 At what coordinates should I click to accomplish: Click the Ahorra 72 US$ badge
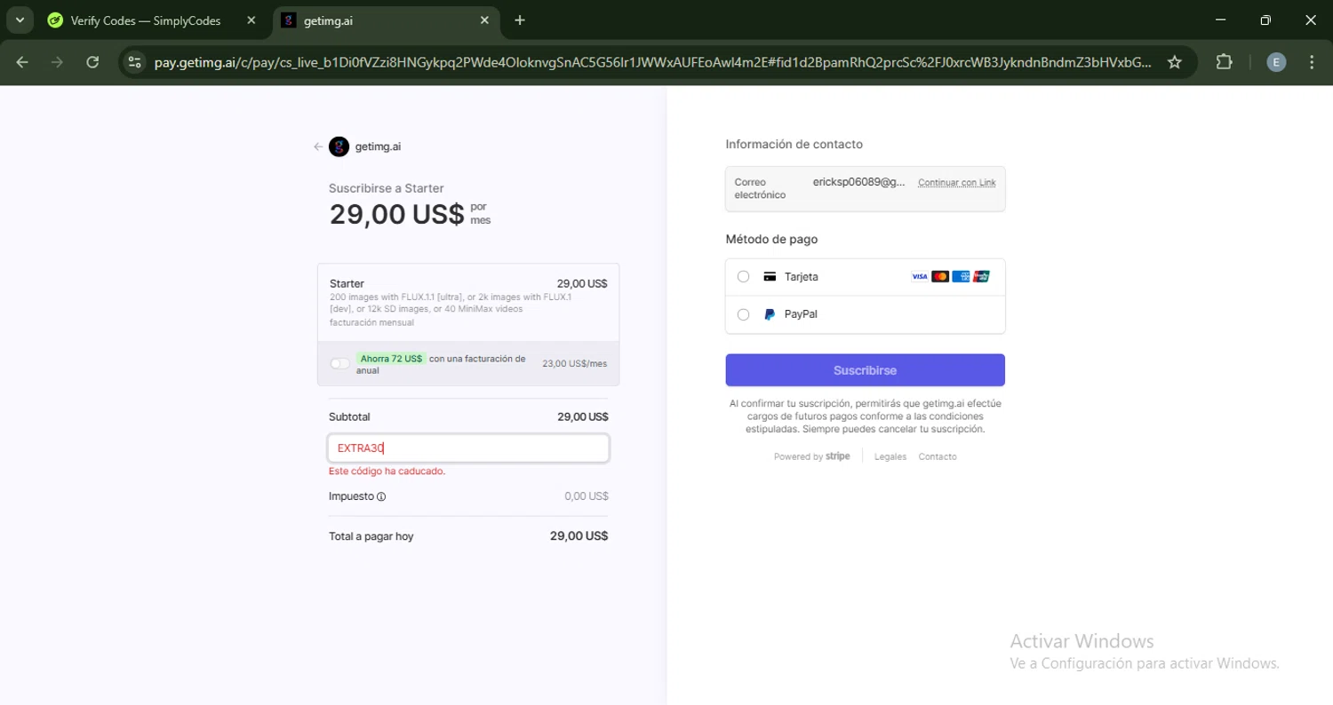point(391,359)
